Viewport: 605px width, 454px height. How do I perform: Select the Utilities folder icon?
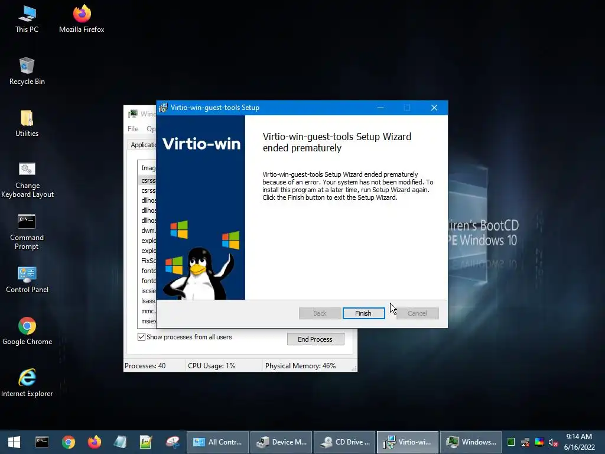tap(27, 124)
